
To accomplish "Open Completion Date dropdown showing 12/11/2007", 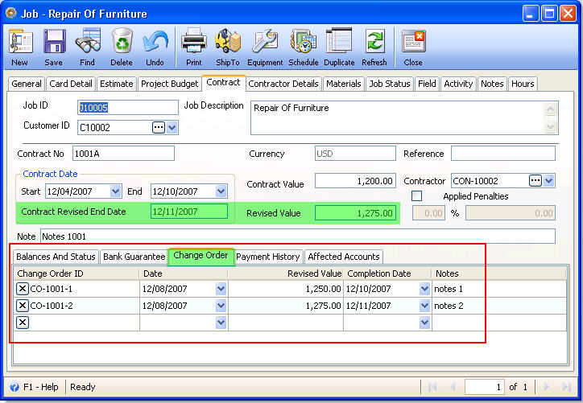I will [x=424, y=306].
